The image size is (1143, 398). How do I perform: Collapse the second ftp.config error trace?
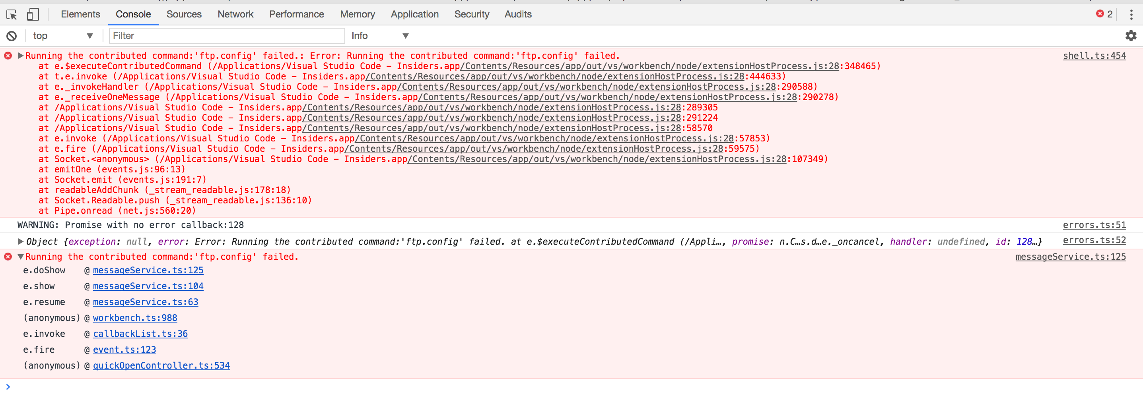[x=20, y=257]
